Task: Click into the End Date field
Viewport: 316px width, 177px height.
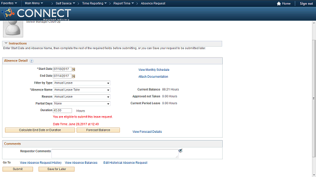Action: coord(62,76)
